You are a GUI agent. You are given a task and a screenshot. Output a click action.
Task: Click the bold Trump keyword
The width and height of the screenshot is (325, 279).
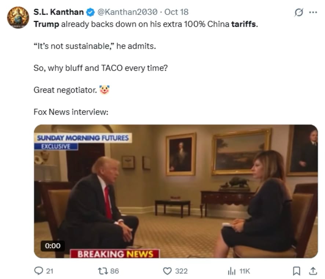(47, 24)
